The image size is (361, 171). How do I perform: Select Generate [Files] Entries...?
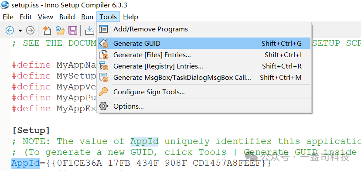click(x=204, y=55)
